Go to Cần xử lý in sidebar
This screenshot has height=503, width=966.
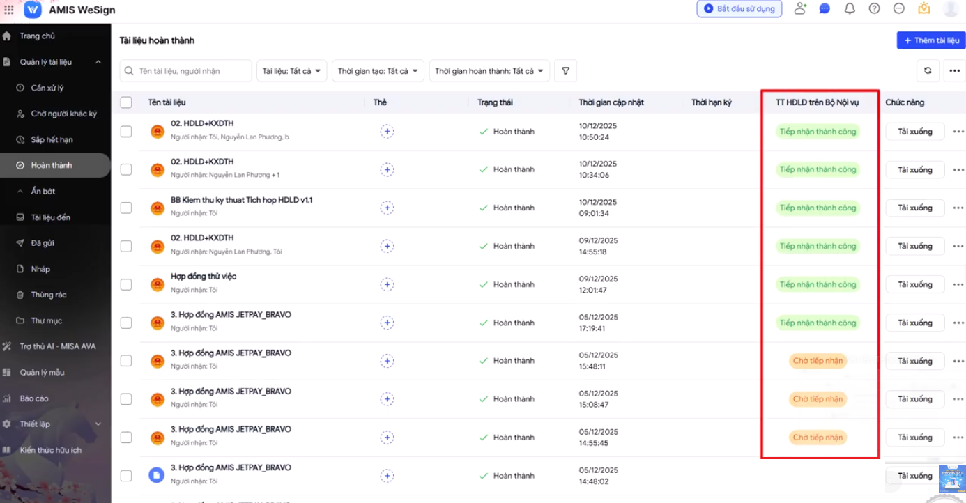[47, 88]
